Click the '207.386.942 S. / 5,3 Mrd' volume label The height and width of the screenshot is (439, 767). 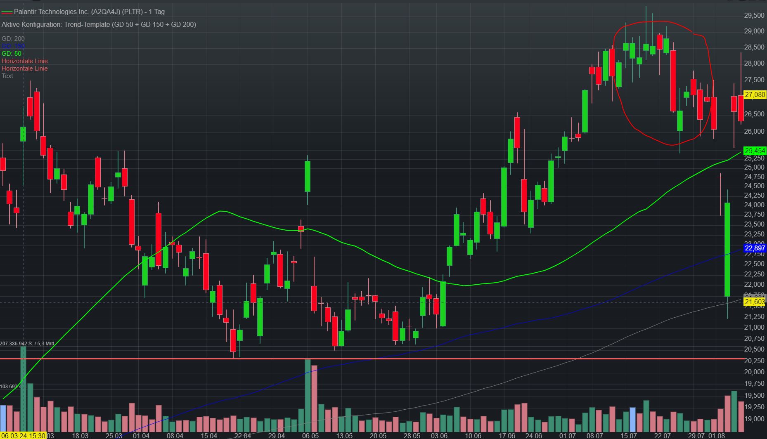click(x=27, y=343)
